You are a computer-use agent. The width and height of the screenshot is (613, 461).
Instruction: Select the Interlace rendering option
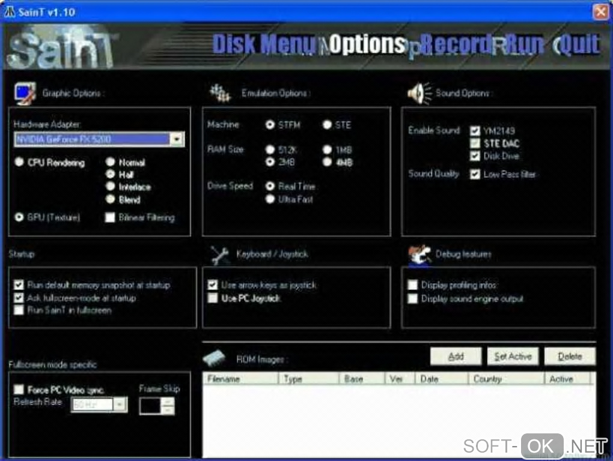[111, 187]
